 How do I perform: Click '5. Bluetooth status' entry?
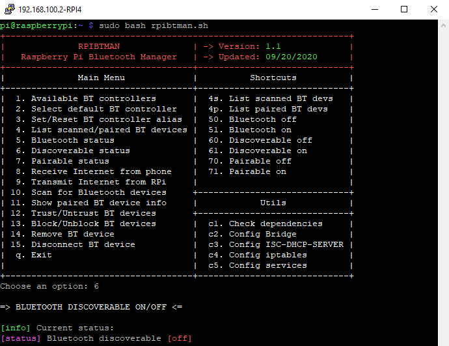click(65, 140)
